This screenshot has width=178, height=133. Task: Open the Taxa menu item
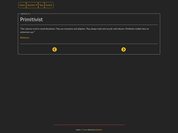(41, 5)
